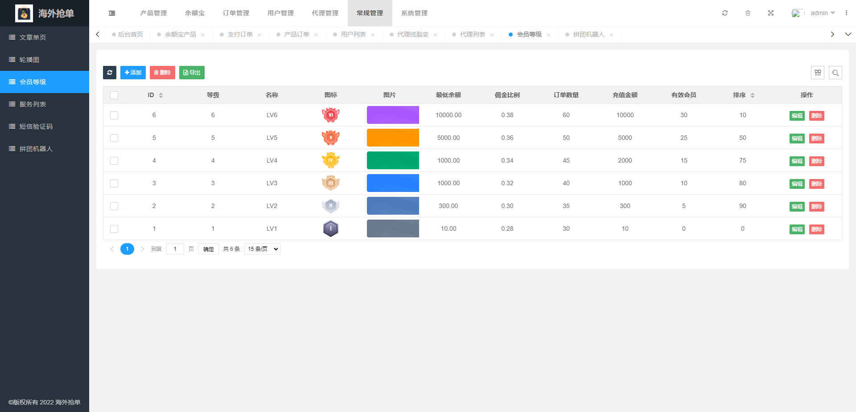
Task: Click the LV6 badge icon
Action: tap(330, 115)
